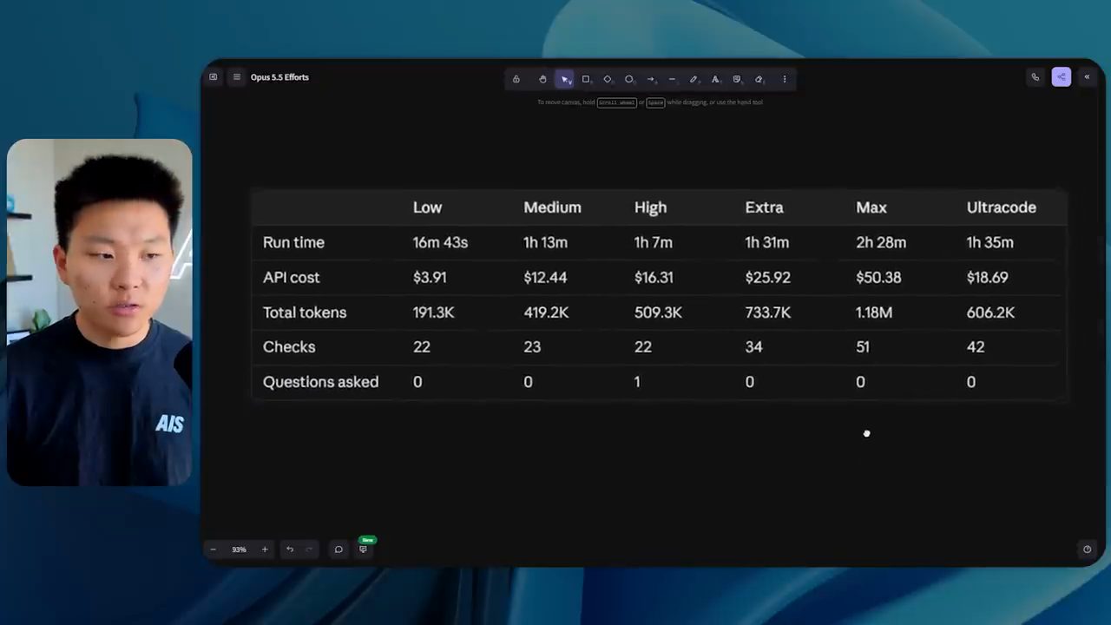Image resolution: width=1111 pixels, height=625 pixels.
Task: Open the more tools three-dot menu
Action: tap(785, 79)
